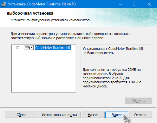The height and width of the screenshot is (123, 157).
Task: Select CodeMeter Runtime Kit tree item
Action: tap(53, 48)
